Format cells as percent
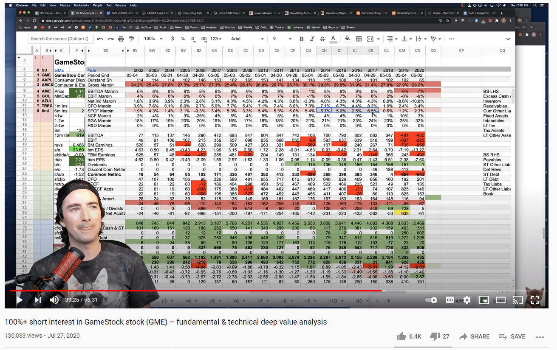The width and height of the screenshot is (557, 350). click(183, 39)
